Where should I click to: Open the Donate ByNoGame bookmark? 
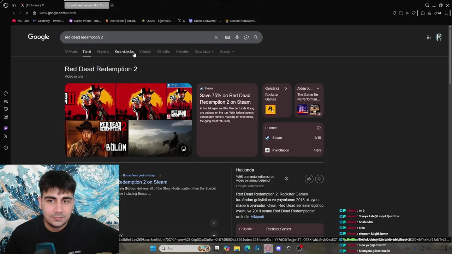pyautogui.click(x=241, y=21)
